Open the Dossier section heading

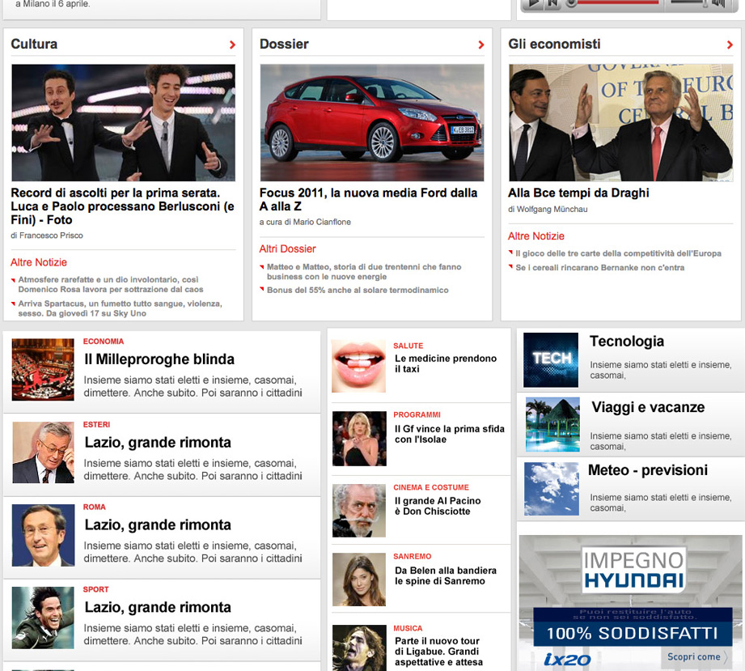pyautogui.click(x=284, y=45)
